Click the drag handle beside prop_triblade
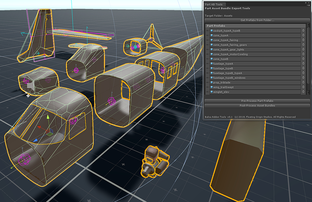This screenshot has width=312, height=202. click(207, 83)
